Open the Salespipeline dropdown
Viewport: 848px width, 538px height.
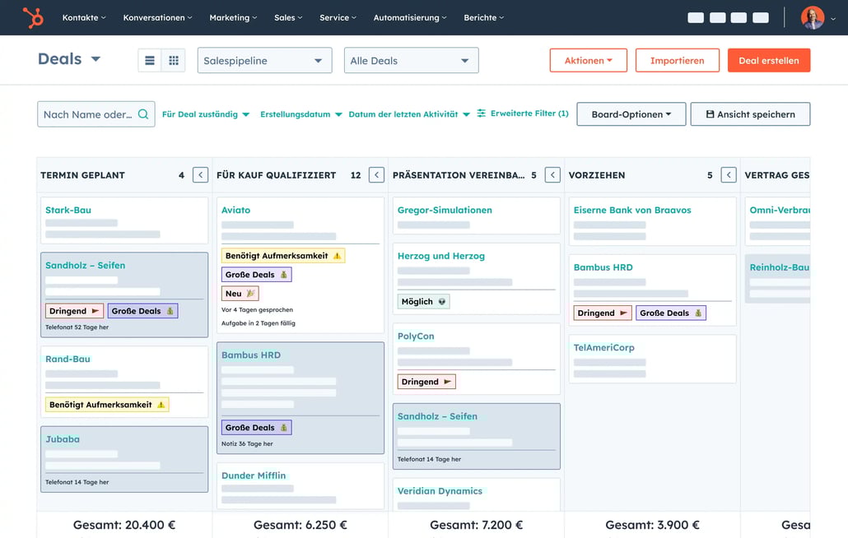[264, 60]
